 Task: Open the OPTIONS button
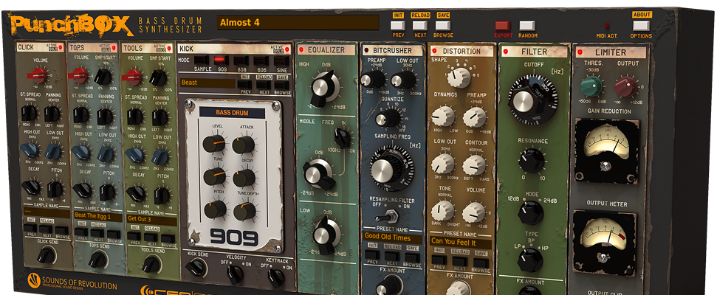pos(641,26)
